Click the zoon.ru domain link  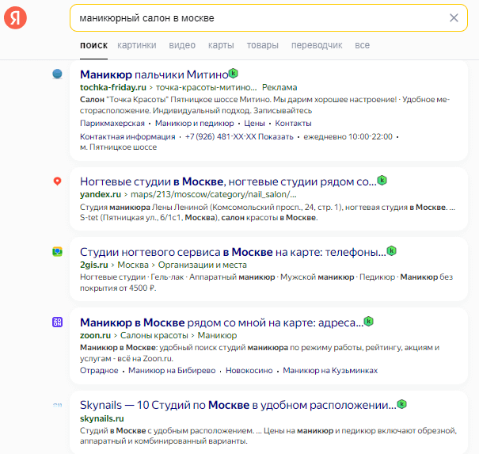coord(95,335)
